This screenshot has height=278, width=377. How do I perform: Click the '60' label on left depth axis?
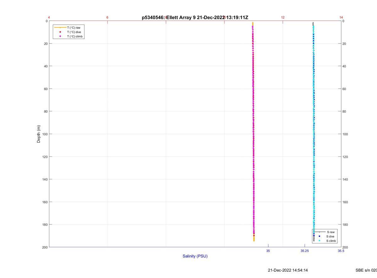tap(46, 89)
